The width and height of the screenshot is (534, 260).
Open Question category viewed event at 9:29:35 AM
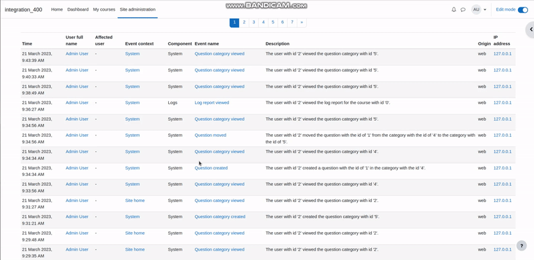click(220, 249)
